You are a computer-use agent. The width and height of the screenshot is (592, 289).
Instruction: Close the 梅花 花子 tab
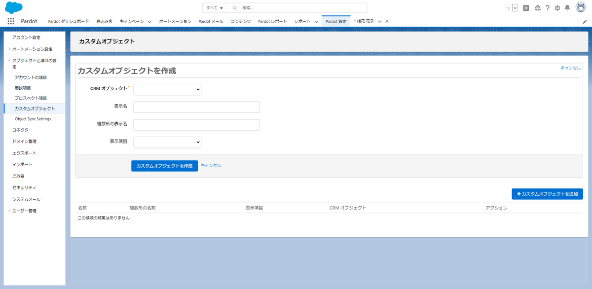click(387, 21)
